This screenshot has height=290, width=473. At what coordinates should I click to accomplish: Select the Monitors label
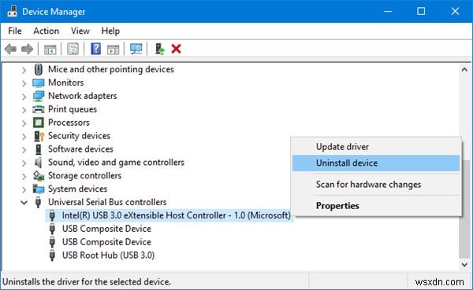[x=65, y=83]
